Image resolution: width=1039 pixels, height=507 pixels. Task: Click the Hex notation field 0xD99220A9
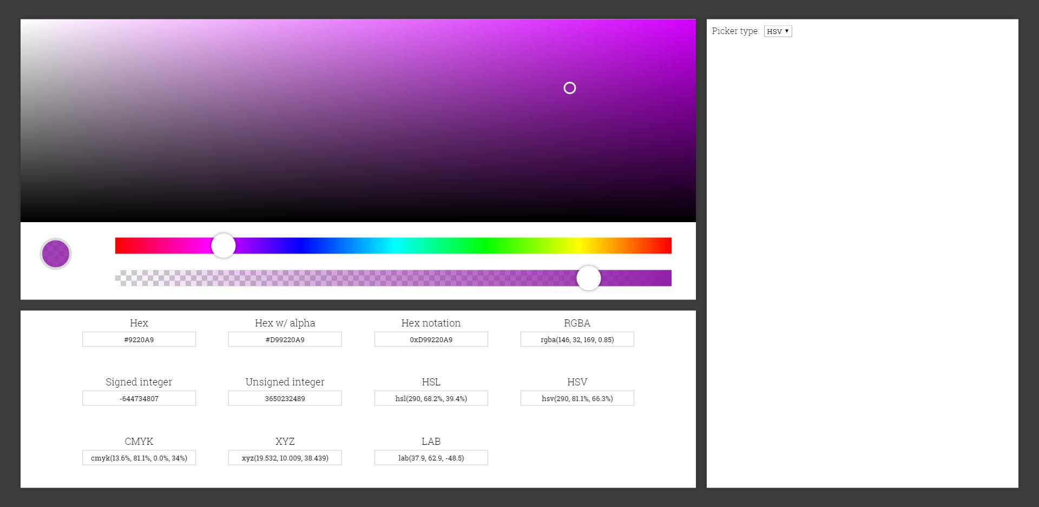431,339
